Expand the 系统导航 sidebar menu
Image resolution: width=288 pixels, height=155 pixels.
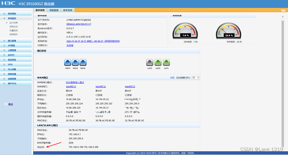tap(16, 14)
